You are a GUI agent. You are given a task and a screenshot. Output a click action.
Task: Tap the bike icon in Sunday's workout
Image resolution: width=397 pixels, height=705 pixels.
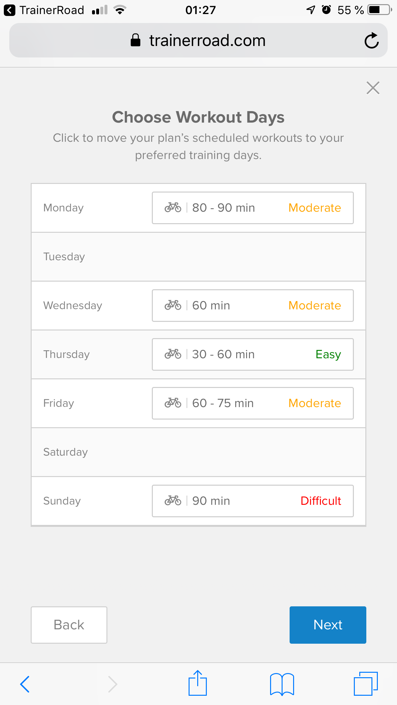[x=173, y=501]
